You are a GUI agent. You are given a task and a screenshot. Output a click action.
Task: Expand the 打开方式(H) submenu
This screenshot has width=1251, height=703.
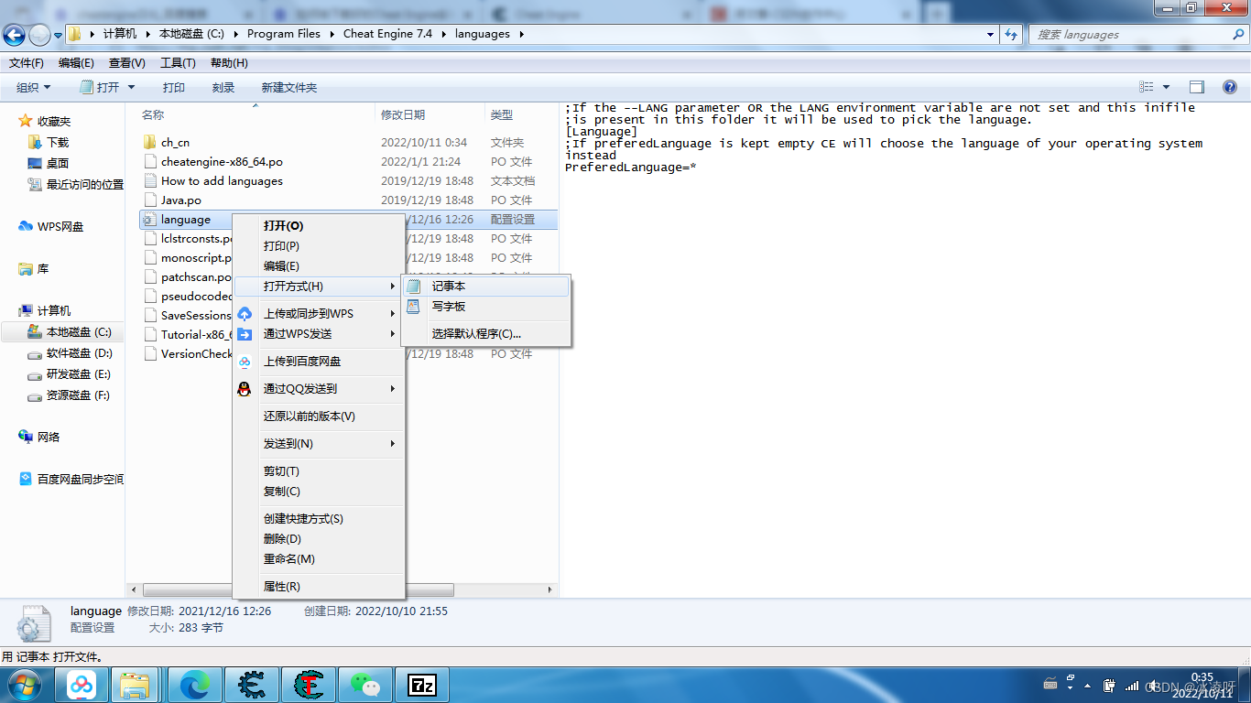pos(319,287)
